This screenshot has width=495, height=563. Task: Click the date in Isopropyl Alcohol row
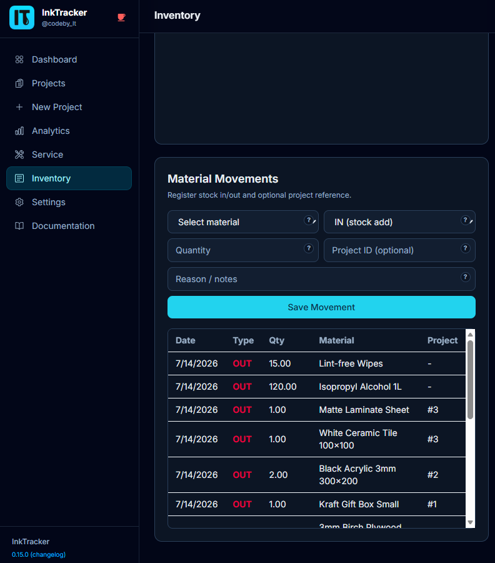tap(197, 387)
